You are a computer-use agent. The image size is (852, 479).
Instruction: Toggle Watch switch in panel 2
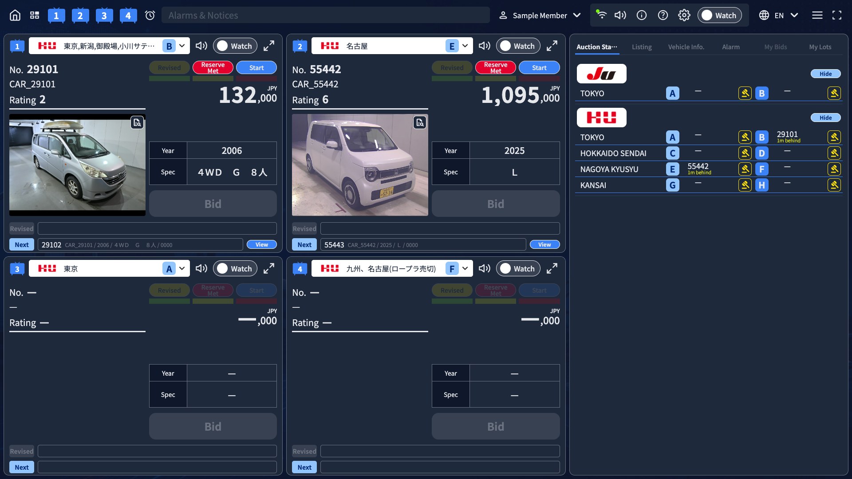[518, 46]
